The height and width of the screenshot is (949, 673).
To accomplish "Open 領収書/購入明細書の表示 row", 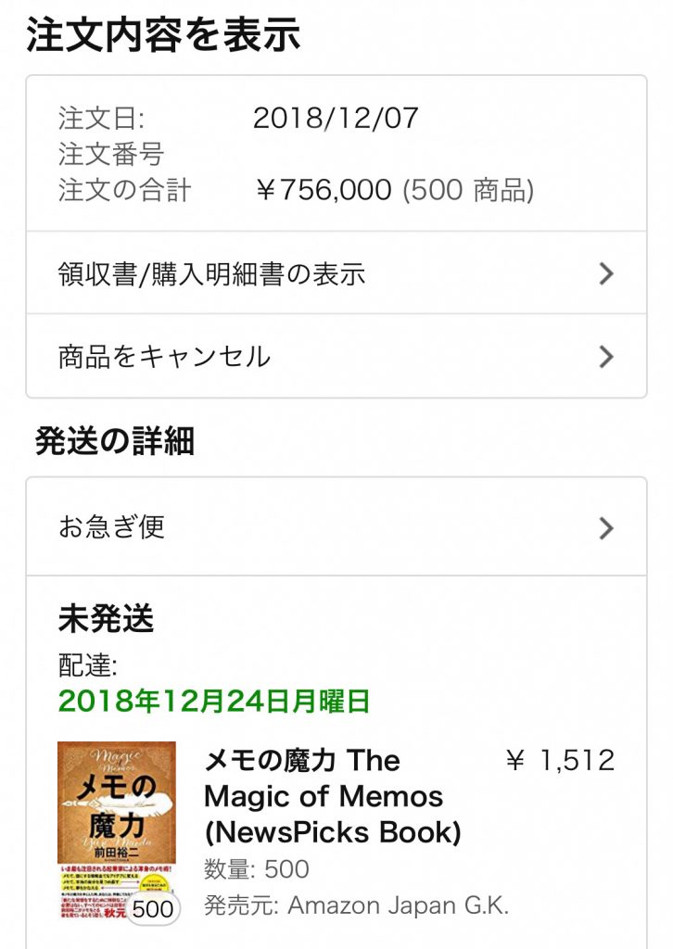I will pos(211,273).
